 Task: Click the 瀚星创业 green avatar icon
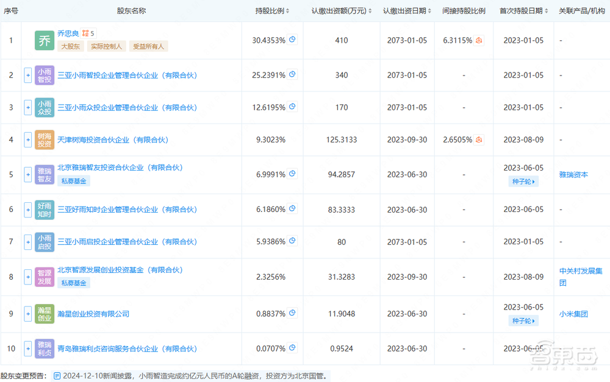(43, 313)
